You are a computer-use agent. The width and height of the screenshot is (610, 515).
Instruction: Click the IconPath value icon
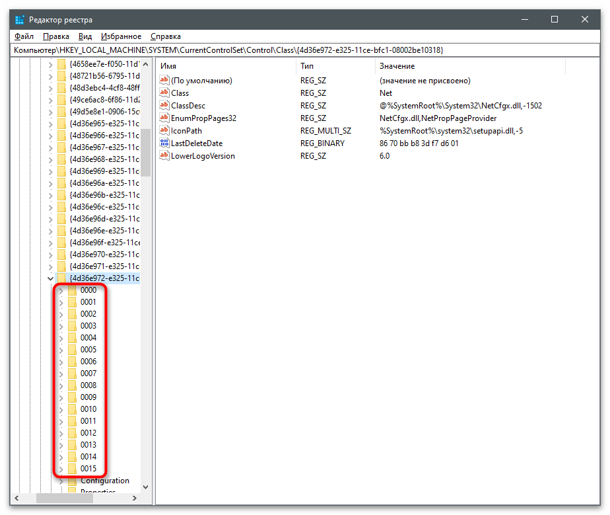tap(164, 130)
